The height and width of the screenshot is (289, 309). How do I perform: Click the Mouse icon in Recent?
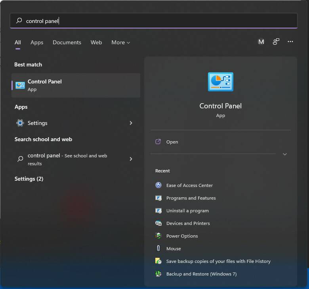coord(158,249)
